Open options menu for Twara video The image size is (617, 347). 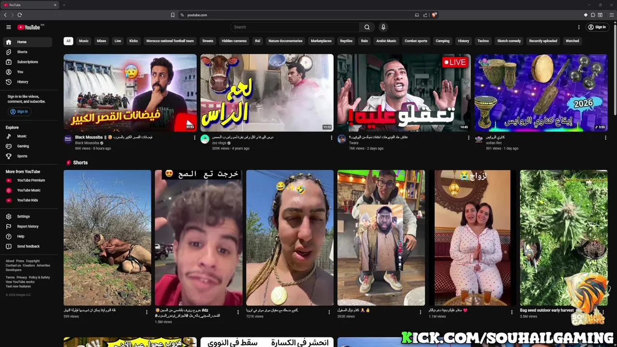click(469, 138)
